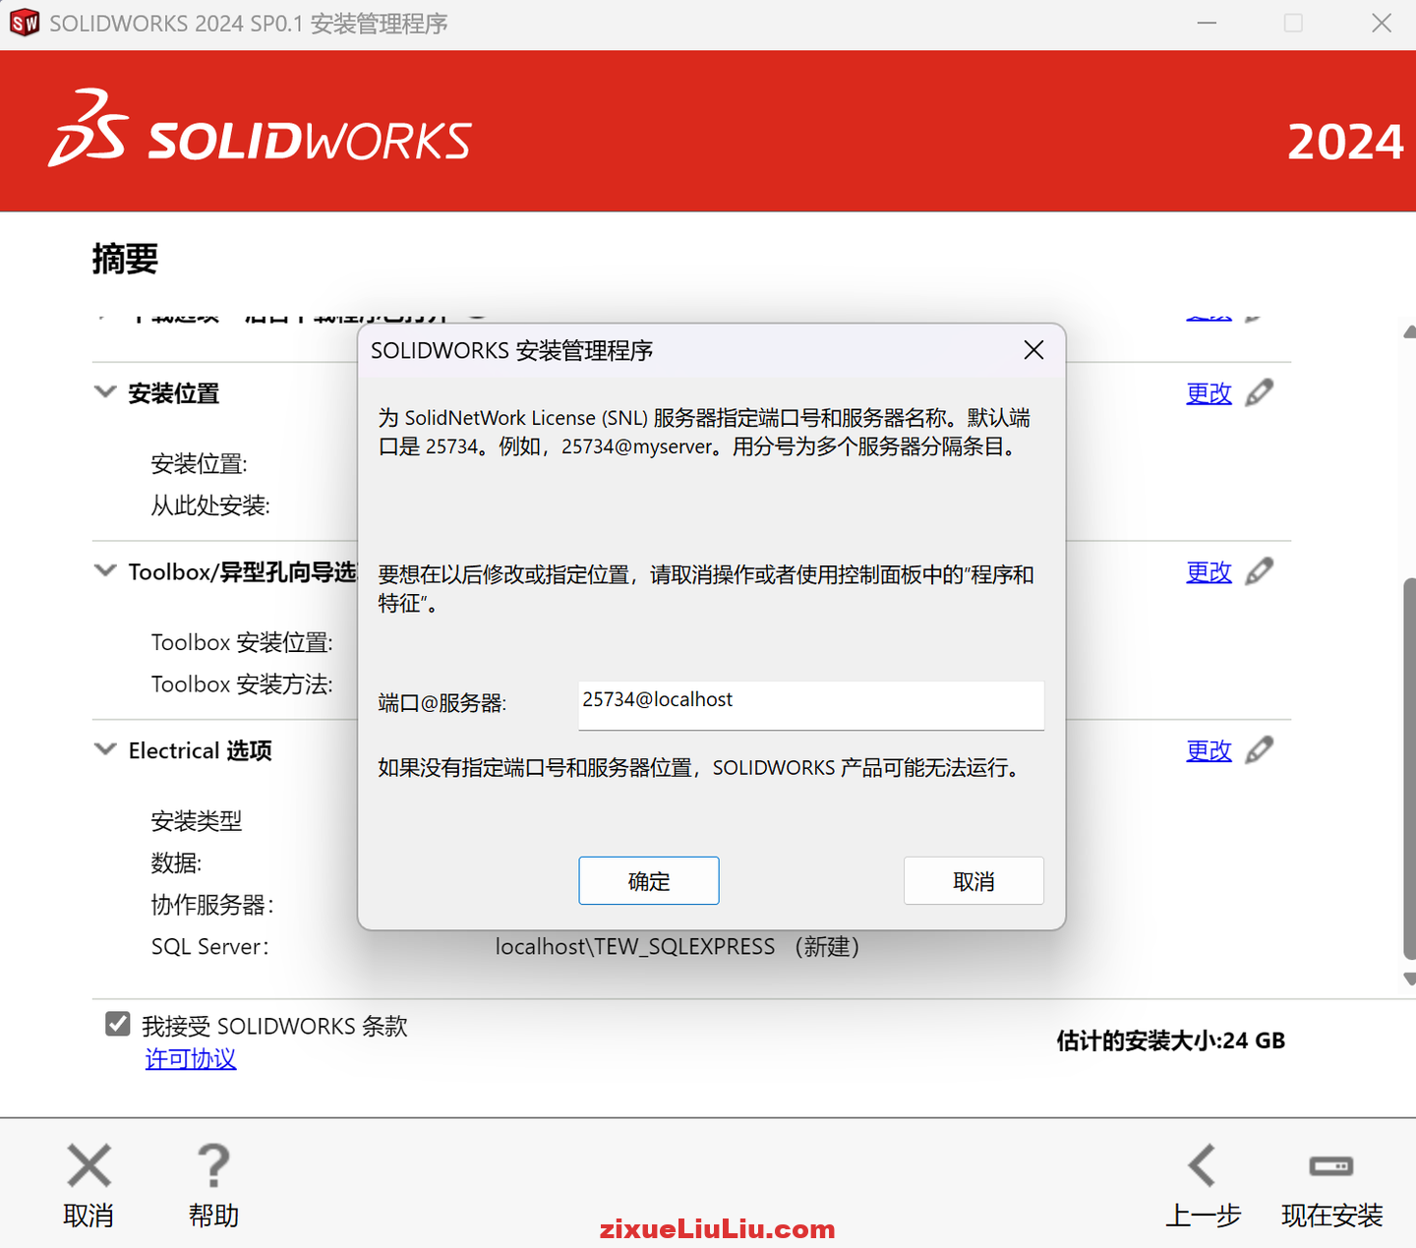Visit the zixueLiuLiu.com link
The width and height of the screenshot is (1416, 1248).
(718, 1228)
